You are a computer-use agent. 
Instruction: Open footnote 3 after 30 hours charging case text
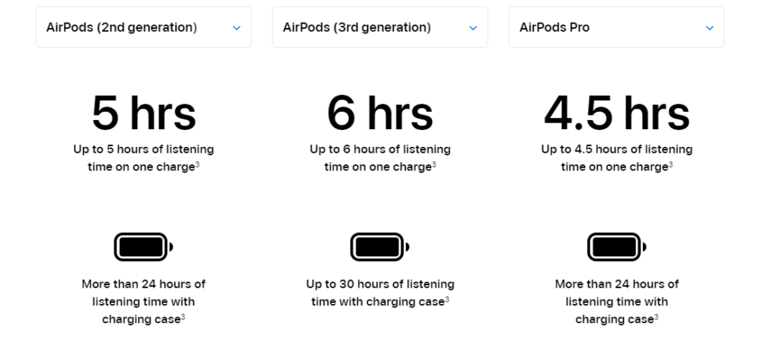446,299
